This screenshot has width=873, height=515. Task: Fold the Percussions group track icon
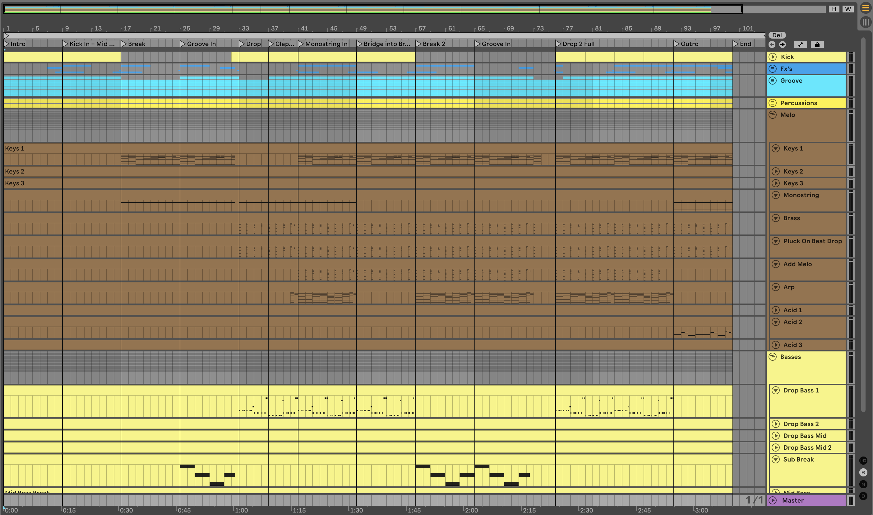tap(772, 103)
